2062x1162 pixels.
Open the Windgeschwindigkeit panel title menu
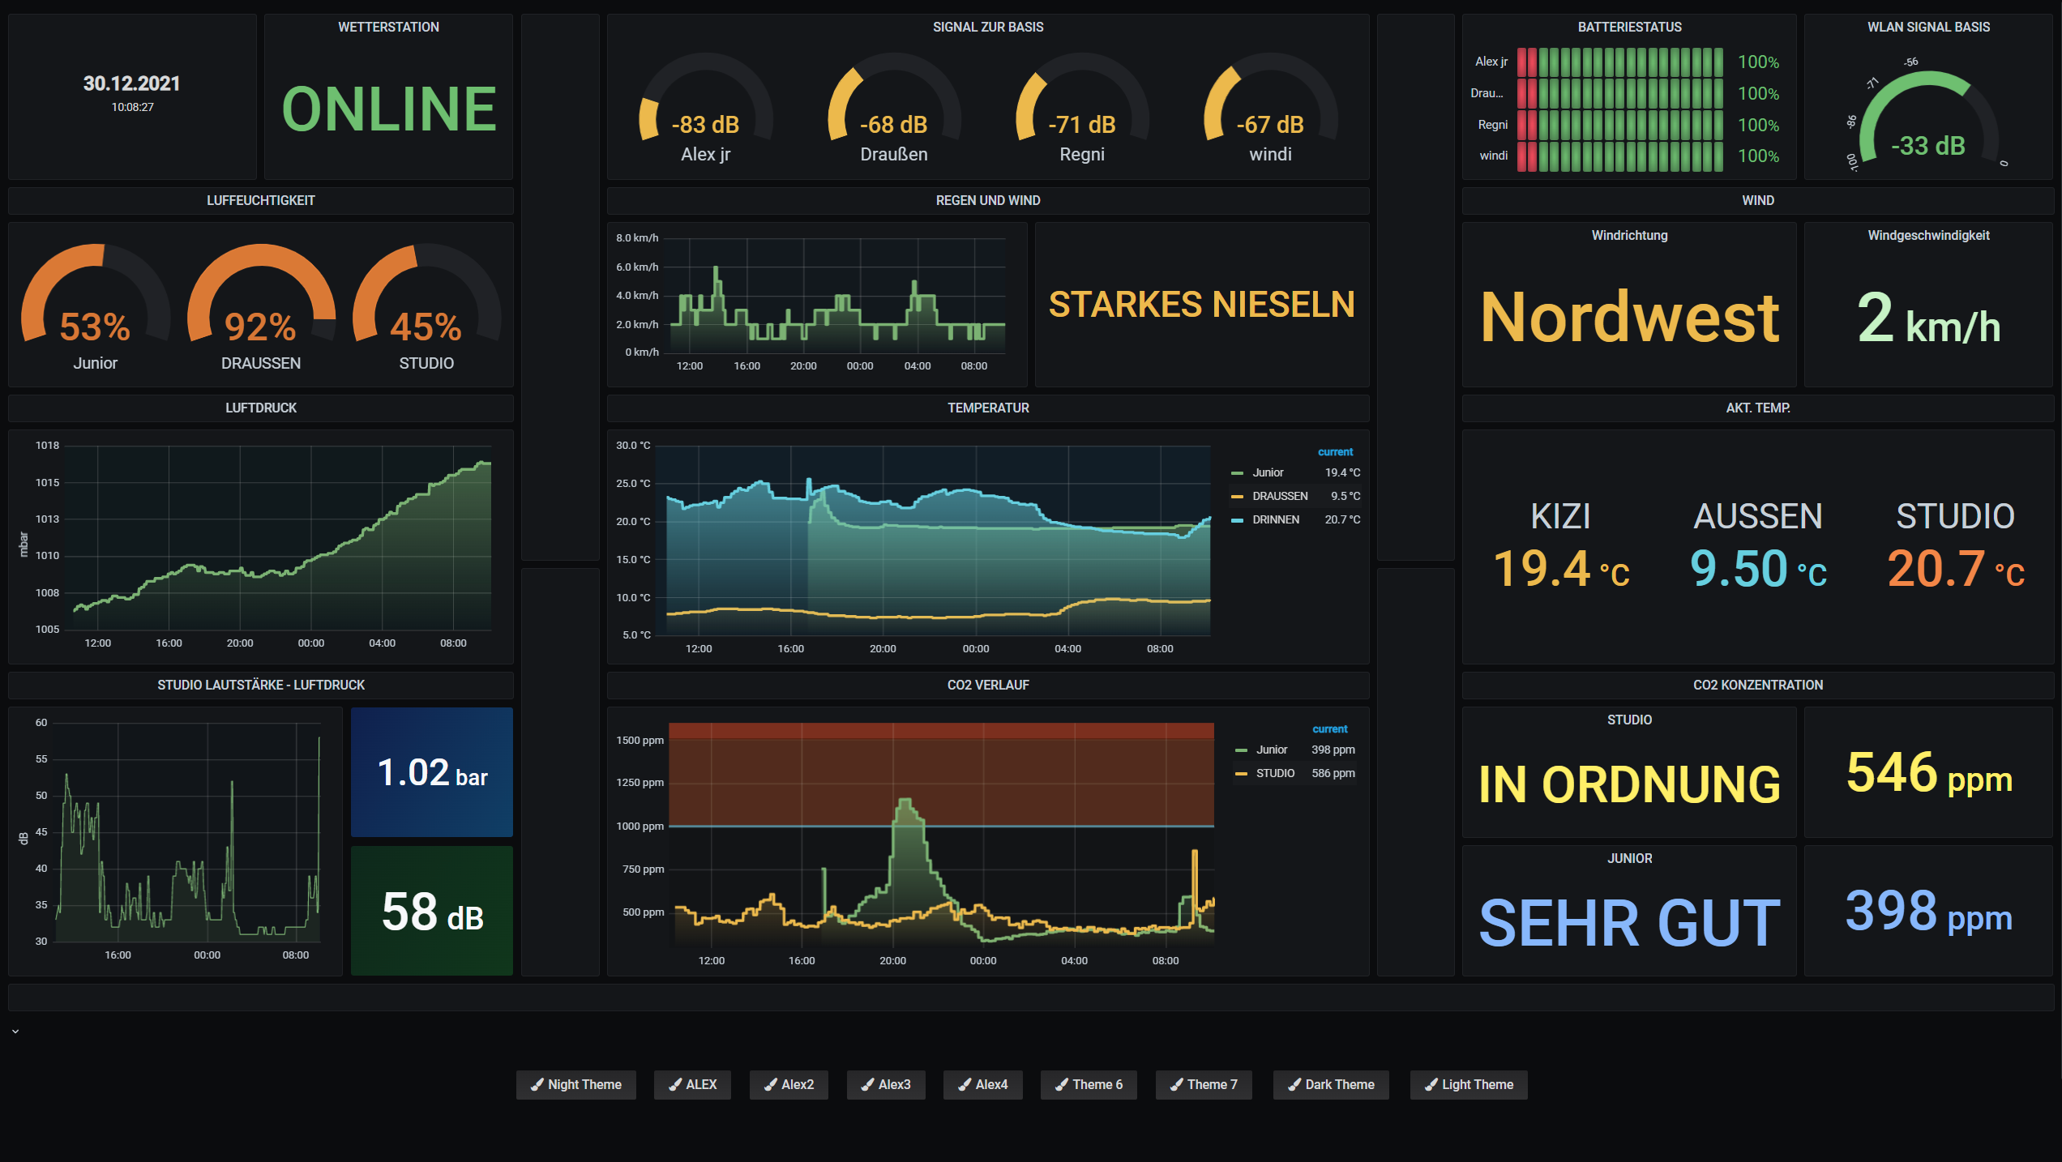tap(1927, 236)
